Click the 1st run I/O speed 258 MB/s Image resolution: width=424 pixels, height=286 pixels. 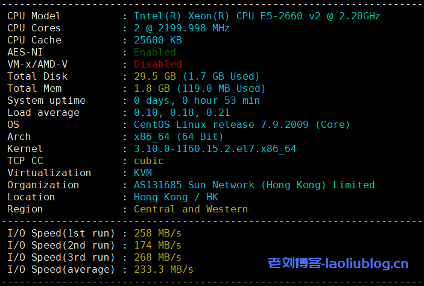[157, 234]
